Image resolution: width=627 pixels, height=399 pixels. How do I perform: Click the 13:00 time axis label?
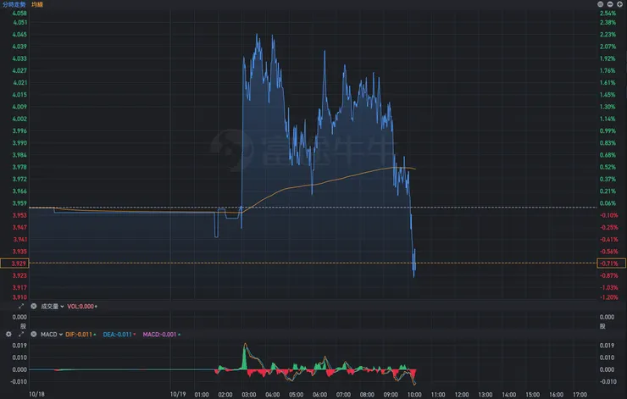click(485, 395)
